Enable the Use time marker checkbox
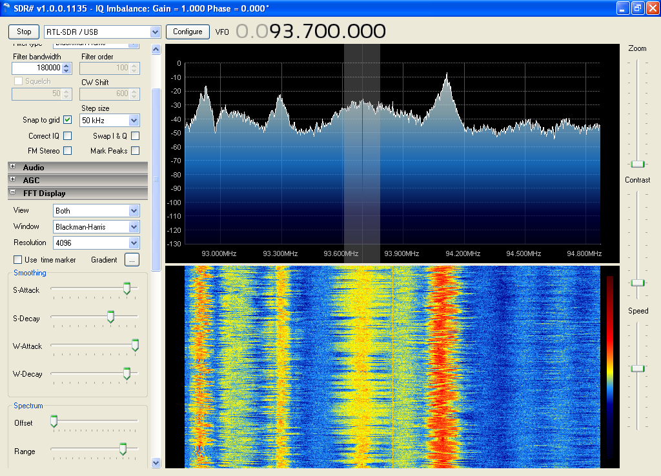Screen dimensions: 661x476 18,260
